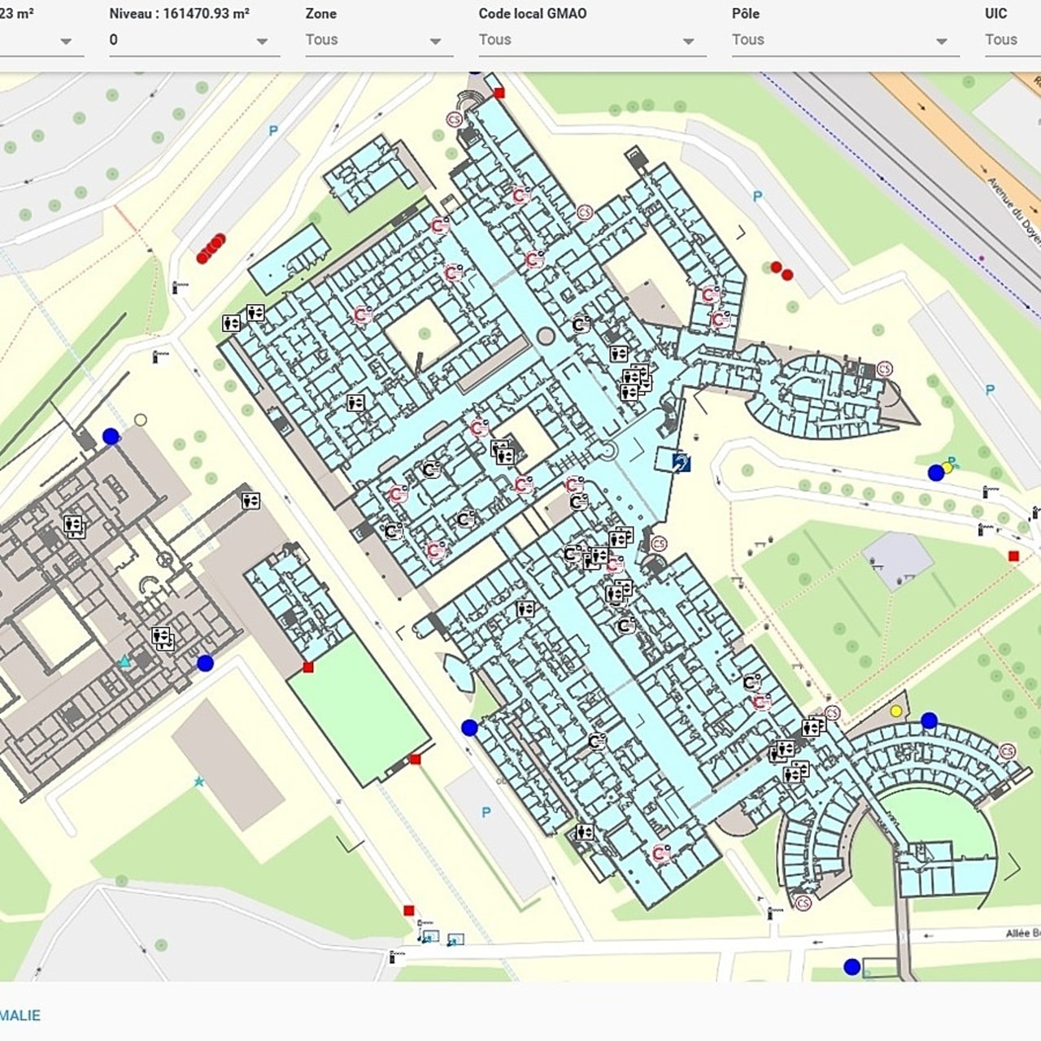Click the 'MALIE' link at bottom left
1041x1041 pixels.
tap(20, 1015)
